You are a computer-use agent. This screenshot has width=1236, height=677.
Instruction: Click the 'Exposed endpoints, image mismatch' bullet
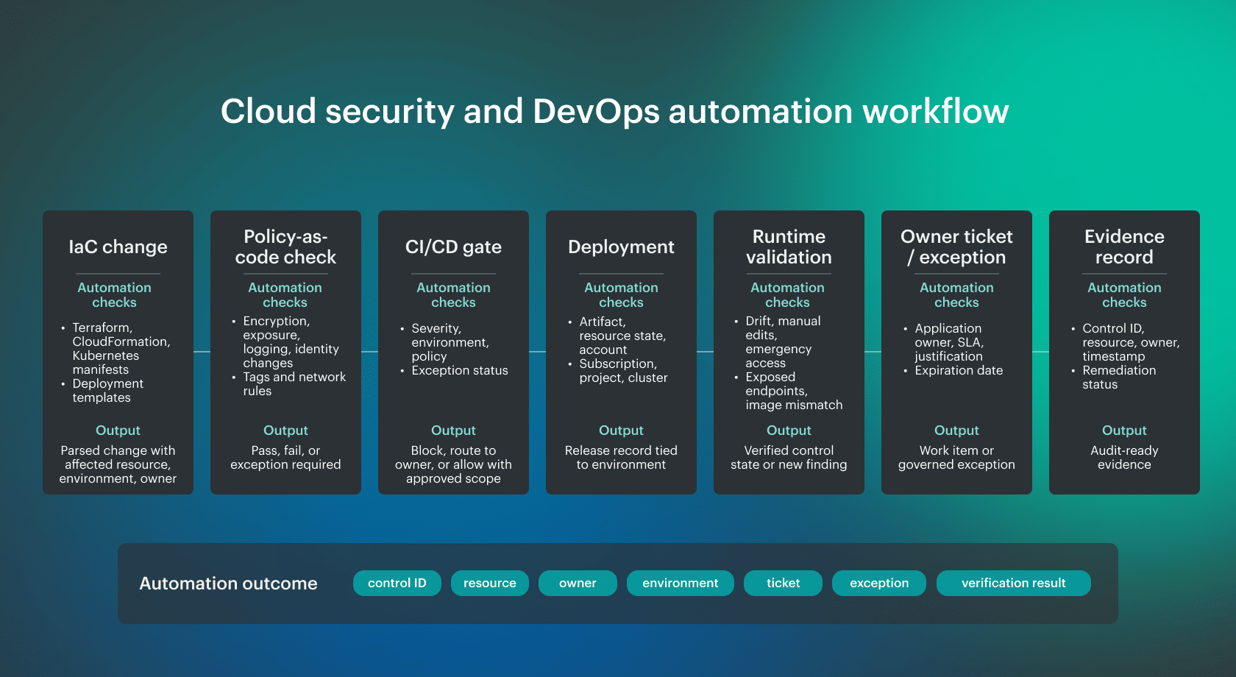pos(789,391)
